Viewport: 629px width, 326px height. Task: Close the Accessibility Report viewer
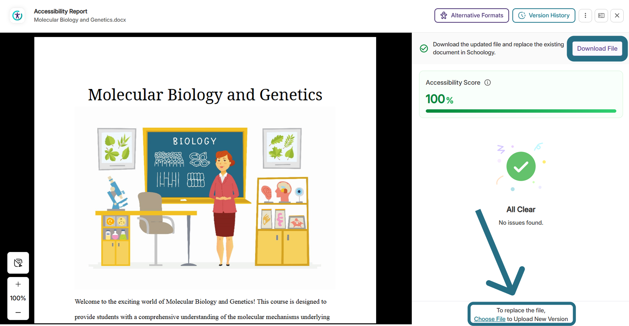click(x=617, y=16)
